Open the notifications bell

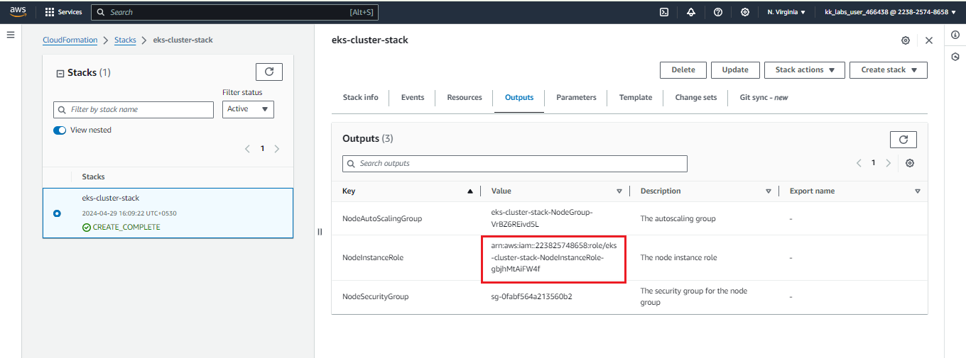tap(691, 12)
